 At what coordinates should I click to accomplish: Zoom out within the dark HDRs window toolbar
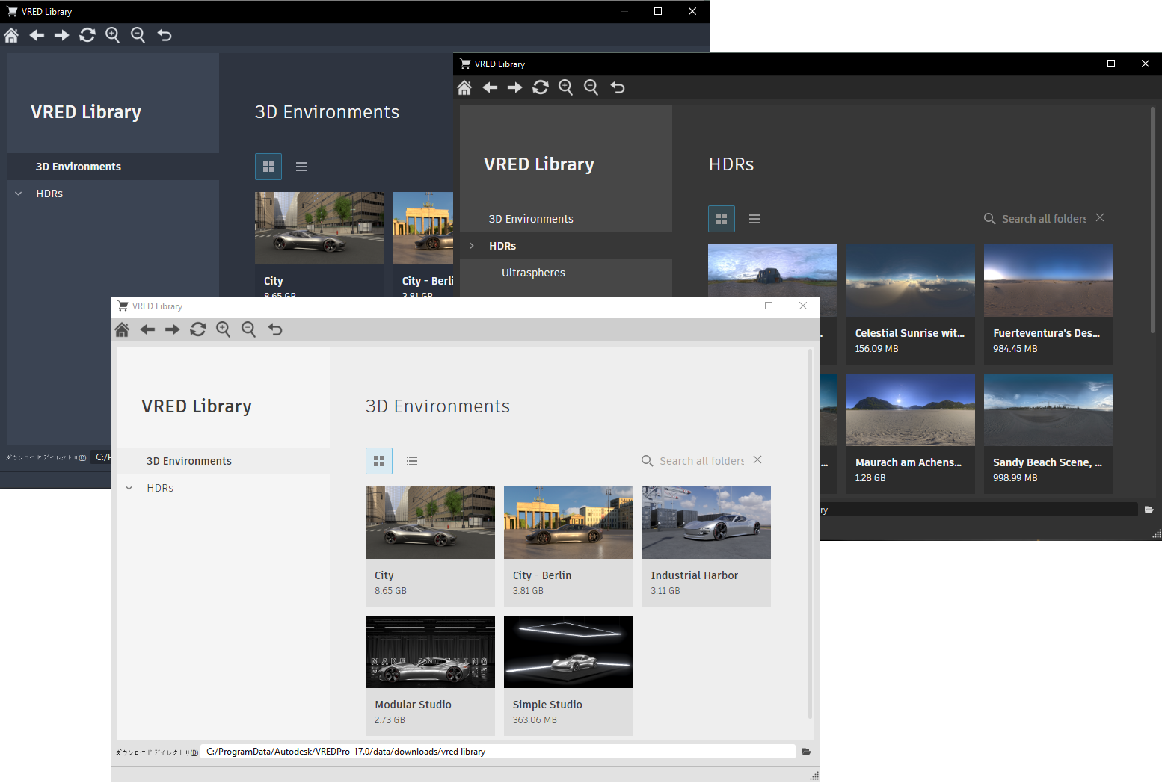click(x=591, y=87)
